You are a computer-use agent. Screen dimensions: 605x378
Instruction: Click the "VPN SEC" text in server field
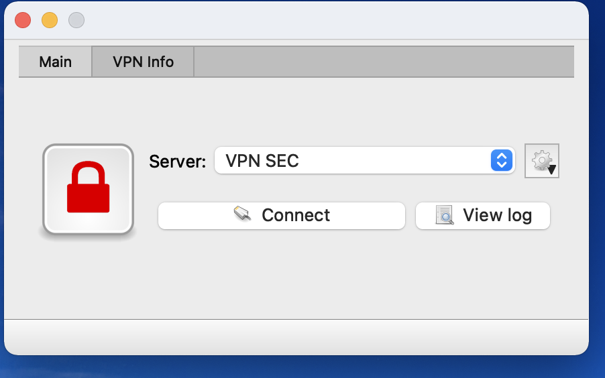click(x=262, y=161)
